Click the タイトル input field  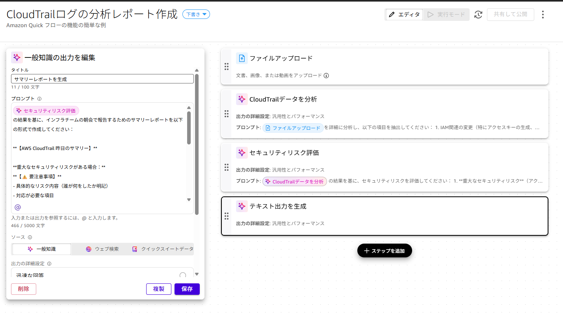click(x=102, y=79)
